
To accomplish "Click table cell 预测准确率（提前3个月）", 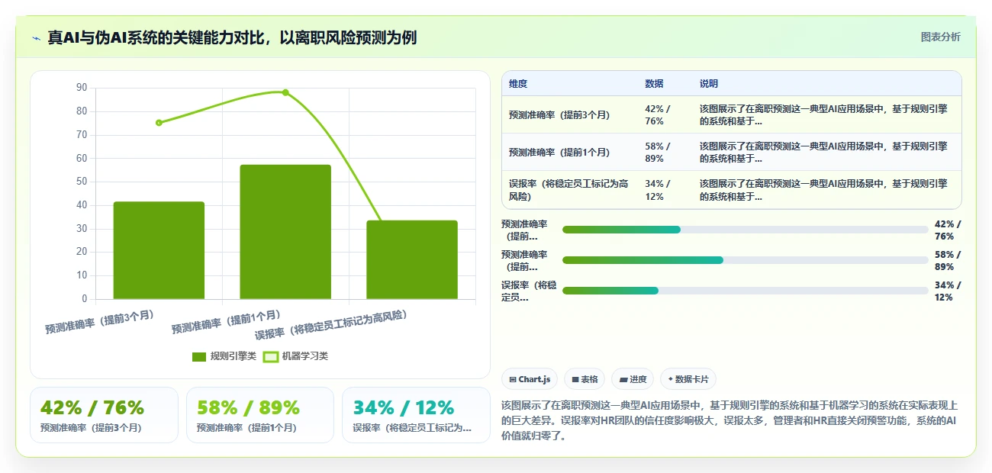I will click(570, 115).
